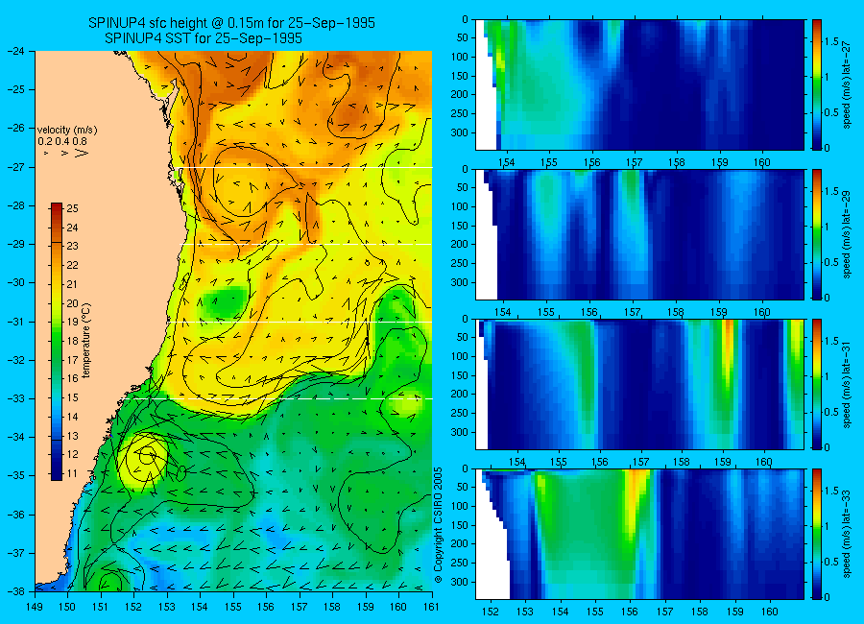
Task: Click the 25 tick on the temperature scale
Action: click(73, 208)
